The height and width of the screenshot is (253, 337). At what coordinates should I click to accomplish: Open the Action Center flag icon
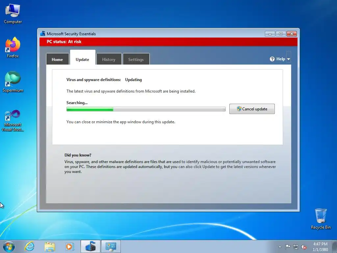[288, 246]
